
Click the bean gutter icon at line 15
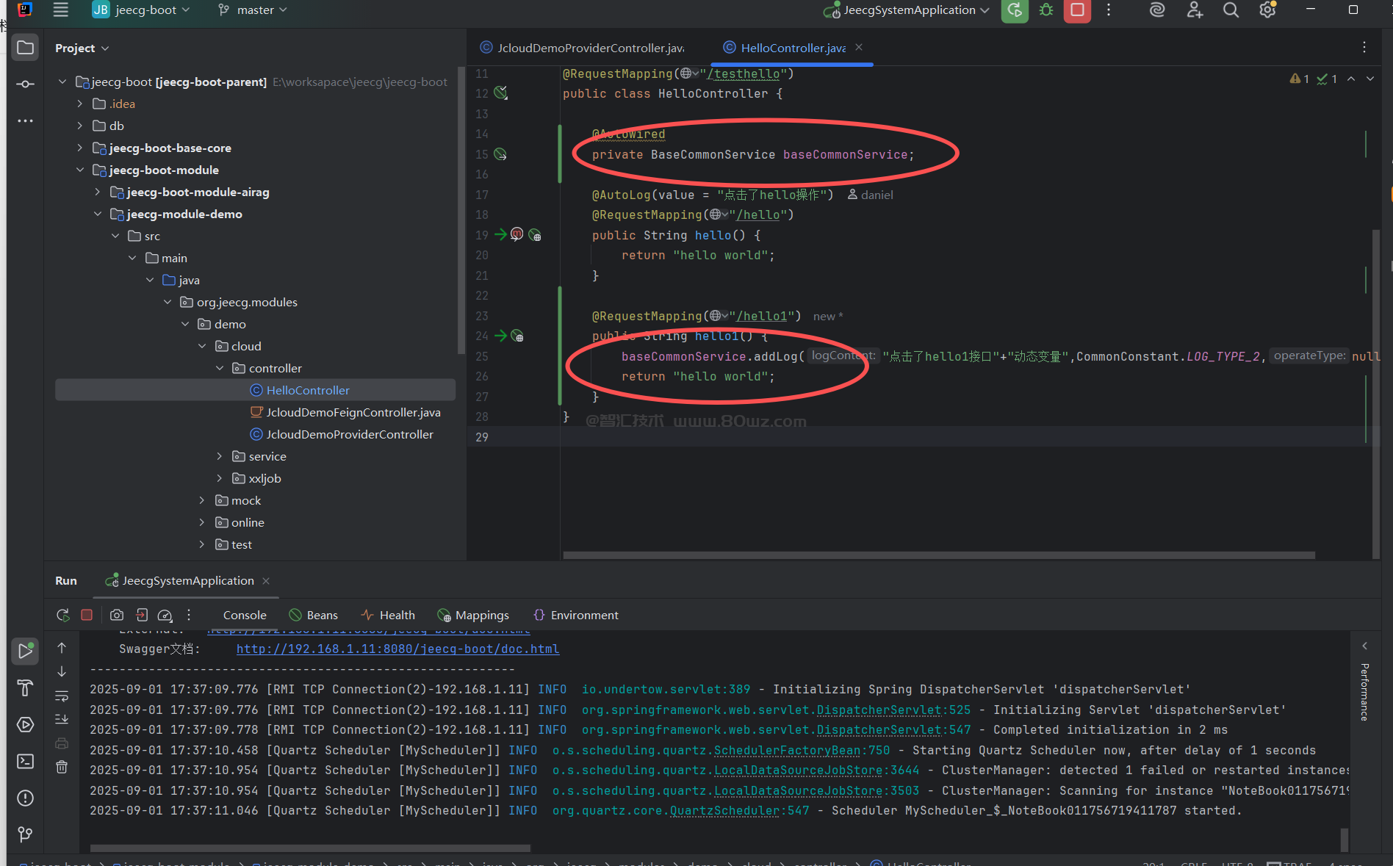[500, 154]
